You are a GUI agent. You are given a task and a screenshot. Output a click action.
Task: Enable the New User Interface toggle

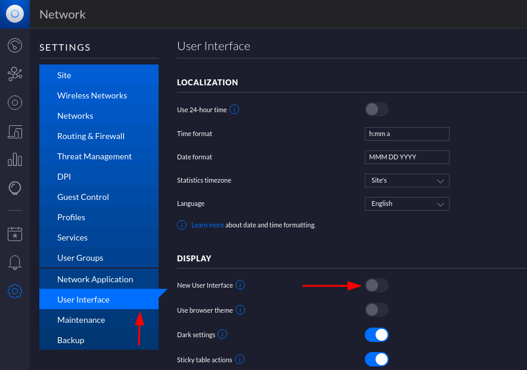pyautogui.click(x=376, y=285)
